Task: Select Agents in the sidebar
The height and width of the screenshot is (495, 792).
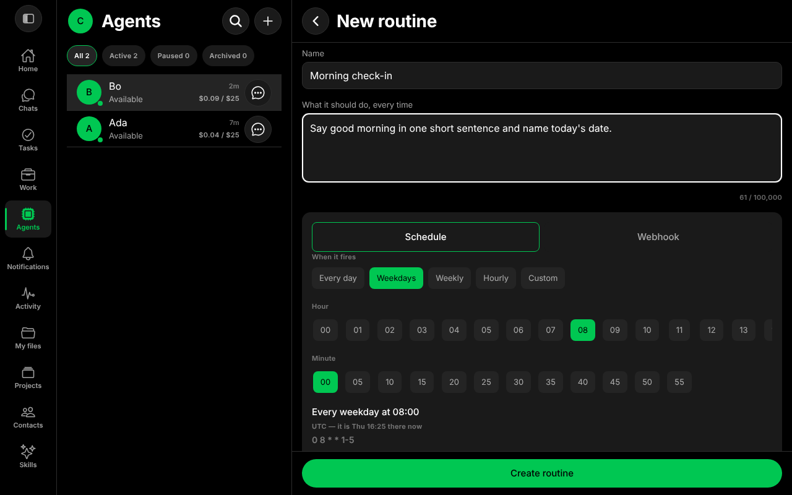Action: tap(28, 219)
